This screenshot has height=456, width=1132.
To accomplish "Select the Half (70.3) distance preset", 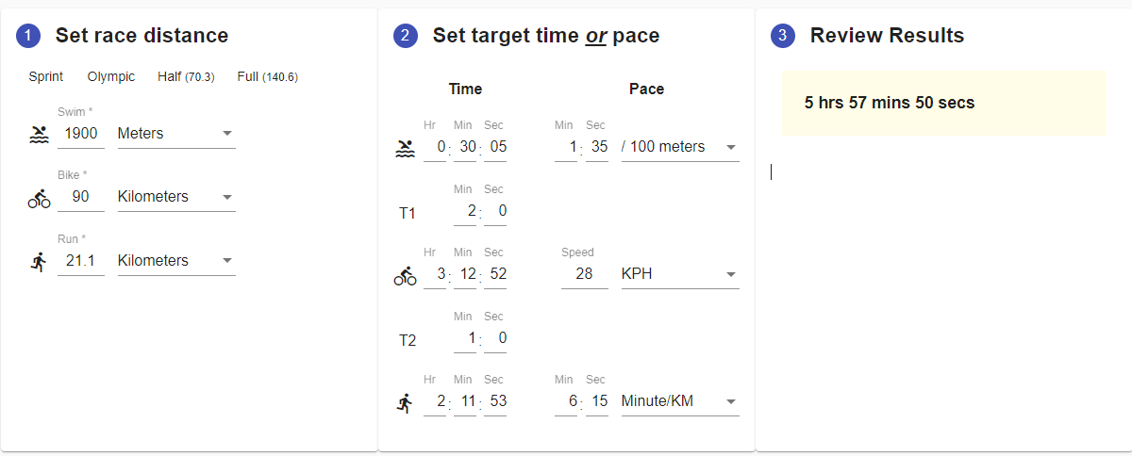I will pyautogui.click(x=186, y=77).
